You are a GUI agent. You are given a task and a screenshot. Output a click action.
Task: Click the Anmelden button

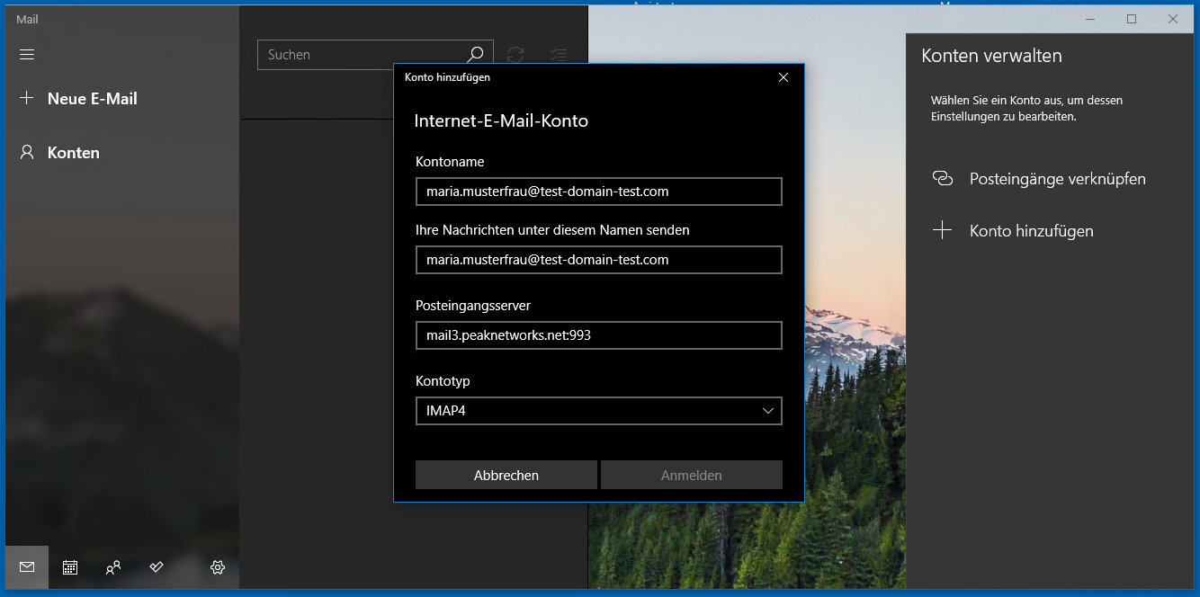point(691,474)
